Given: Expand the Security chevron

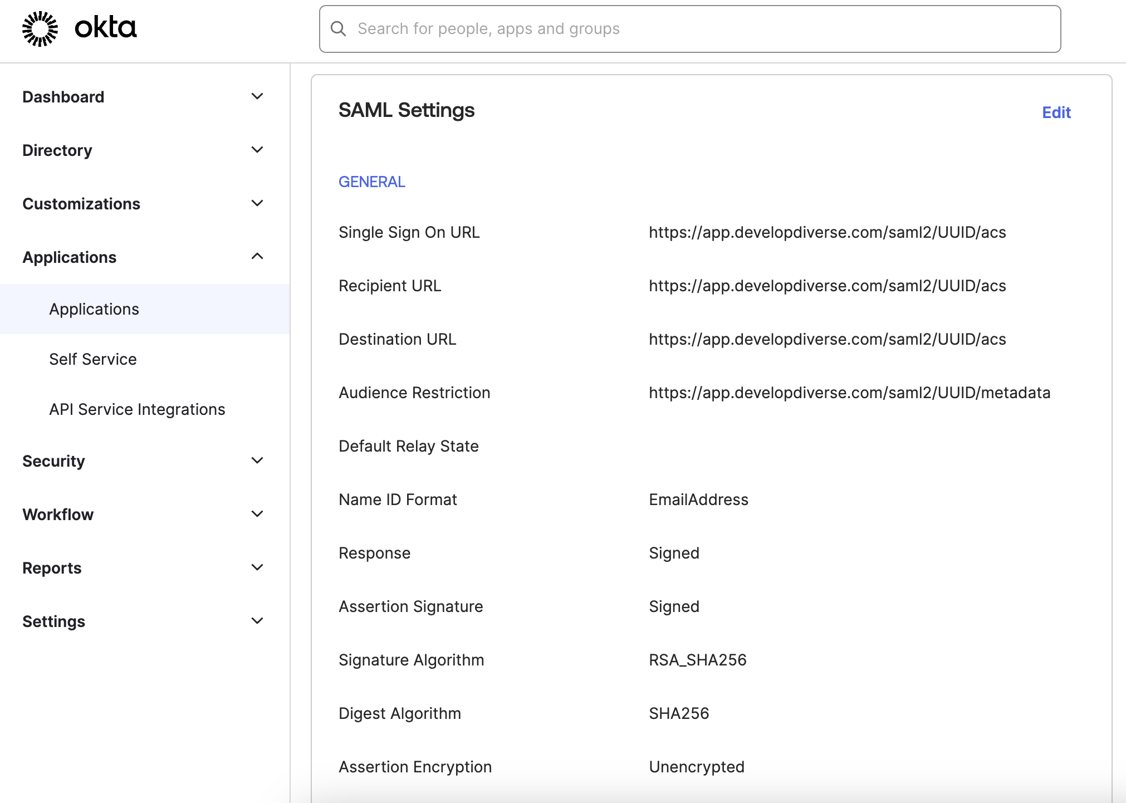Looking at the screenshot, I should (257, 461).
